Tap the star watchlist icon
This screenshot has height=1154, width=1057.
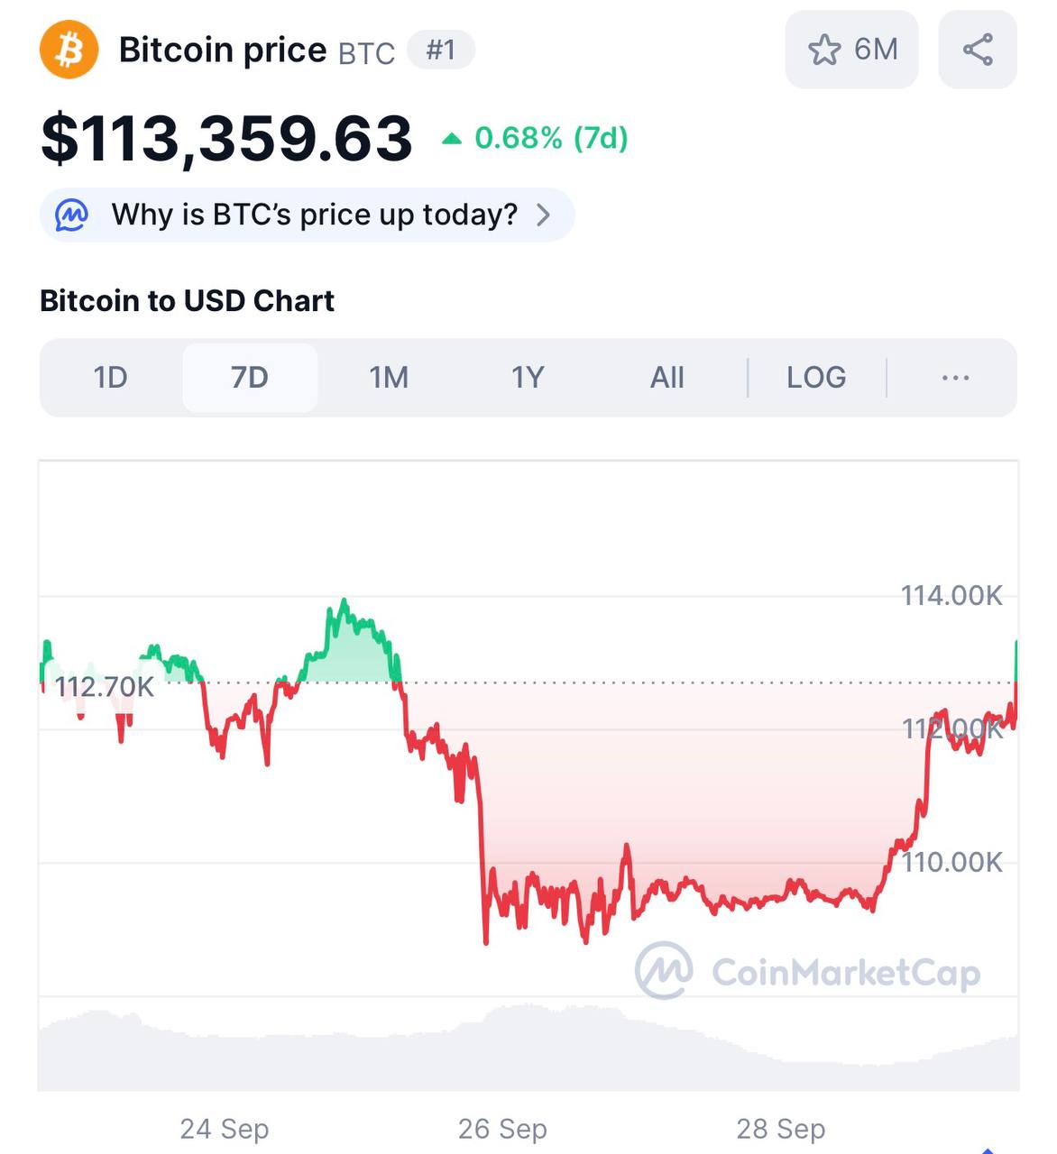[823, 50]
